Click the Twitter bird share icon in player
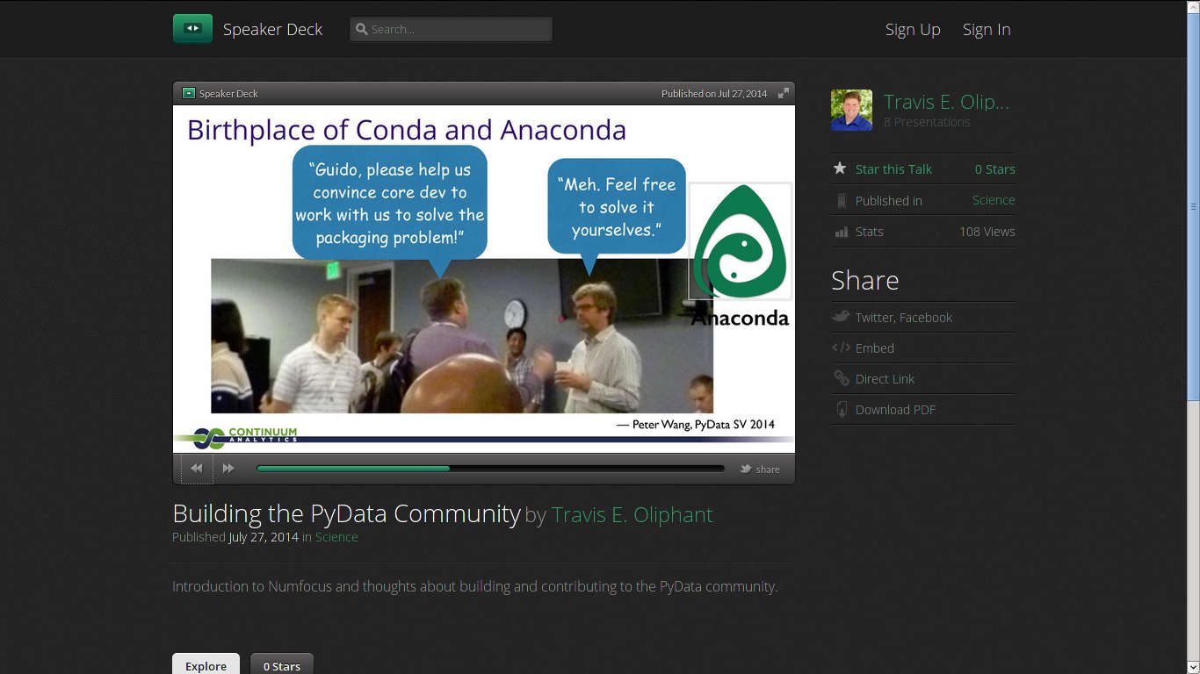The width and height of the screenshot is (1200, 674). pyautogui.click(x=746, y=469)
